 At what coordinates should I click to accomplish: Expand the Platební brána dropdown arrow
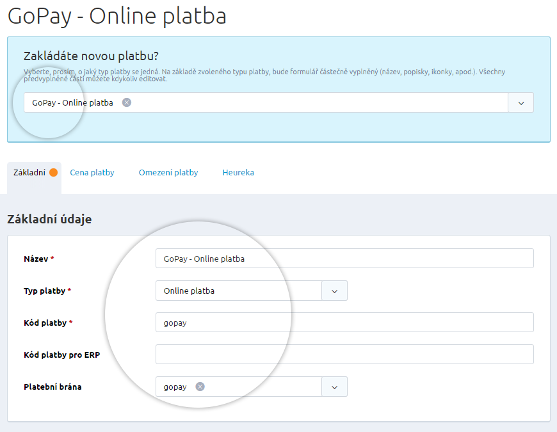pos(334,387)
